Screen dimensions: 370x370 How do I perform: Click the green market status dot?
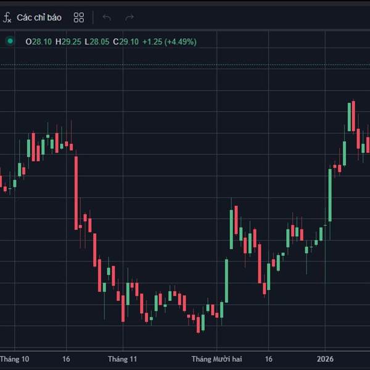(x=10, y=41)
